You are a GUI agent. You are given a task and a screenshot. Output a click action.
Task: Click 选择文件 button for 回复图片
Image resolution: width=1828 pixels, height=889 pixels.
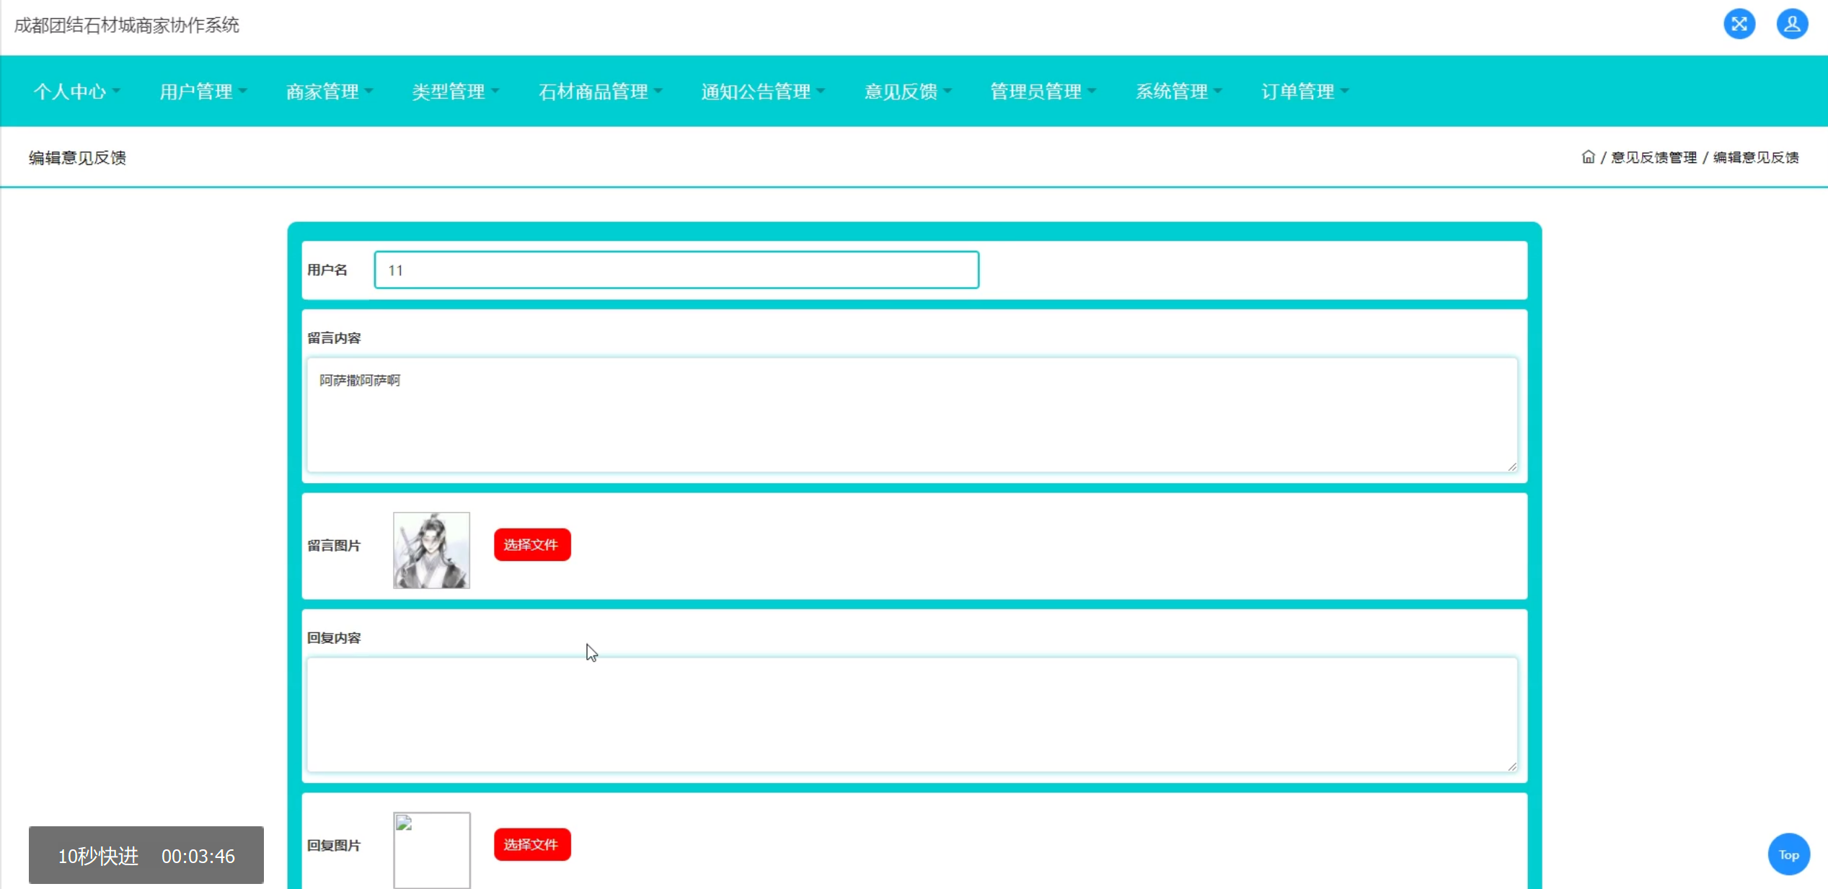[531, 844]
